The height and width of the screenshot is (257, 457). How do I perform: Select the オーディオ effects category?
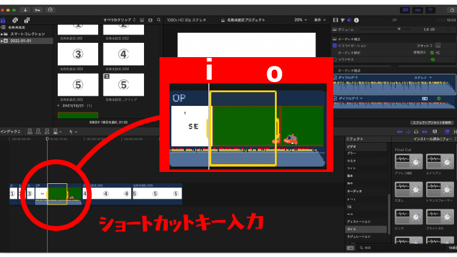[x=355, y=192]
